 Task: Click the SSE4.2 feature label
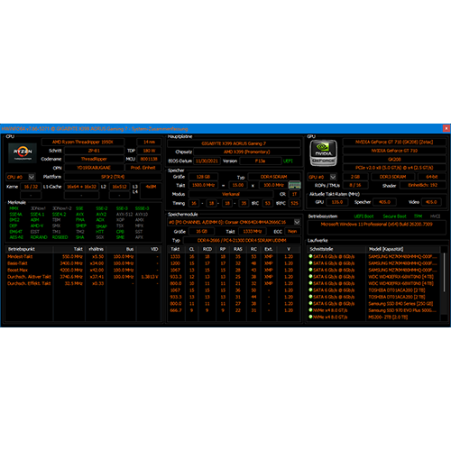60,215
